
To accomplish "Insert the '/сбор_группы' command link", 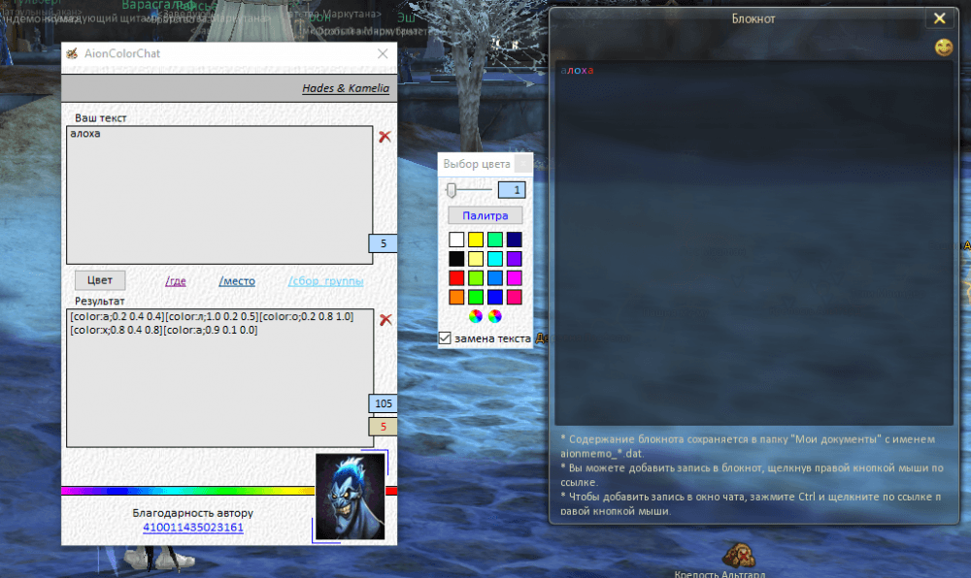I will tap(325, 281).
